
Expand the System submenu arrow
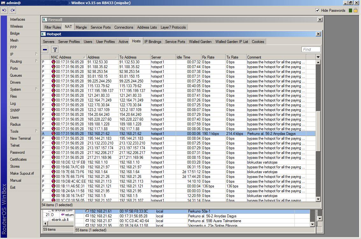click(x=36, y=89)
